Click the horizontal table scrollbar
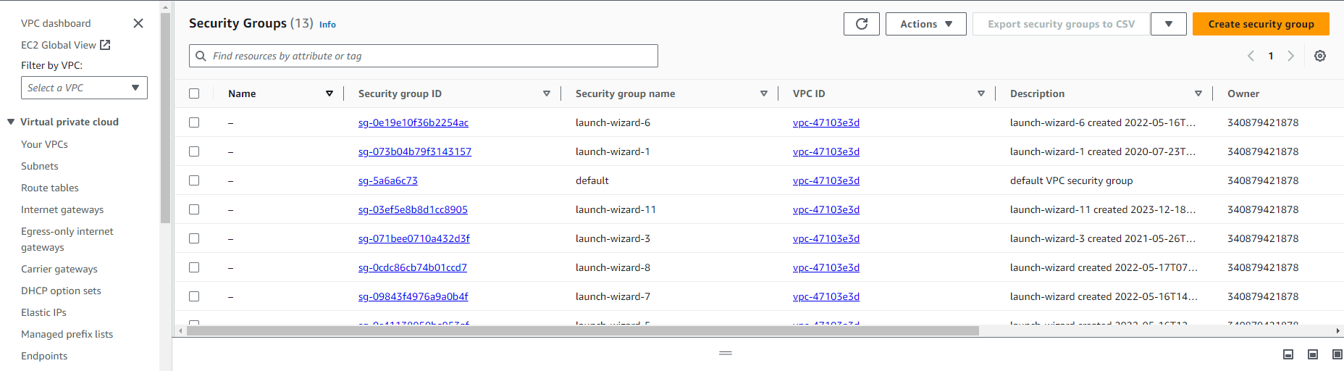This screenshot has width=1344, height=371. [x=582, y=330]
